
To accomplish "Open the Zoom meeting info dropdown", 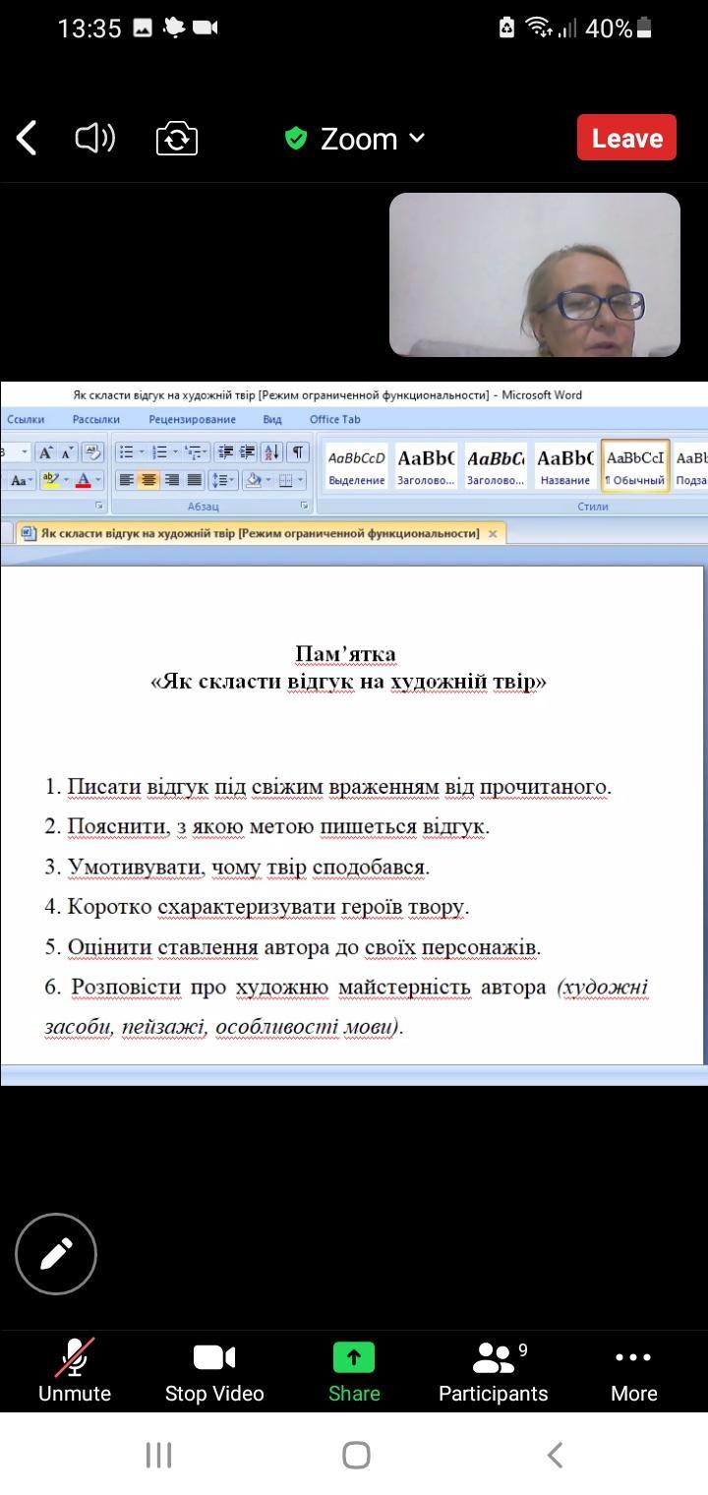I will click(373, 139).
